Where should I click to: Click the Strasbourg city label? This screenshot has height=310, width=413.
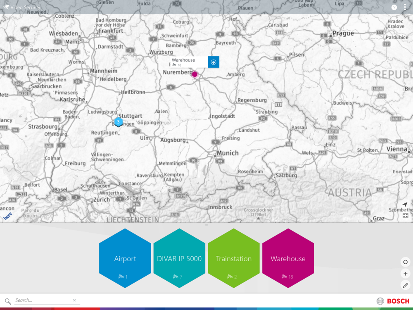click(43, 126)
